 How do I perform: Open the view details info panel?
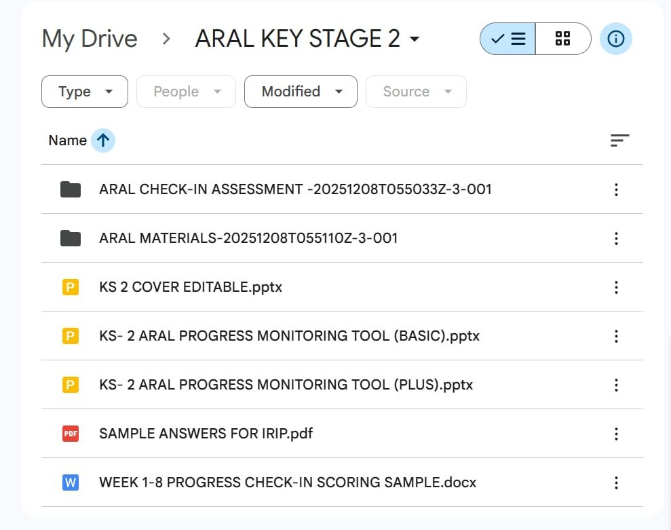(x=616, y=39)
